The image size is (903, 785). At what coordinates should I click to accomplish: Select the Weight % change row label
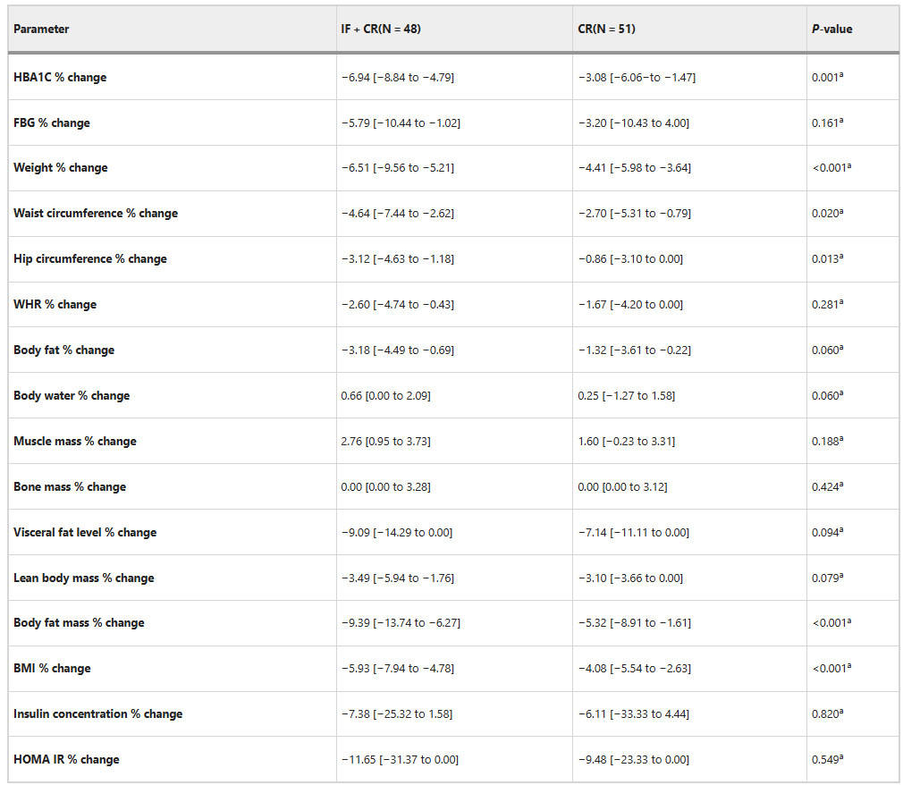coord(61,167)
